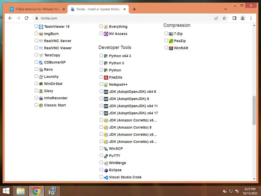This screenshot has height=196, width=261.
Task: Click the WinSCP icon
Action: point(106,149)
